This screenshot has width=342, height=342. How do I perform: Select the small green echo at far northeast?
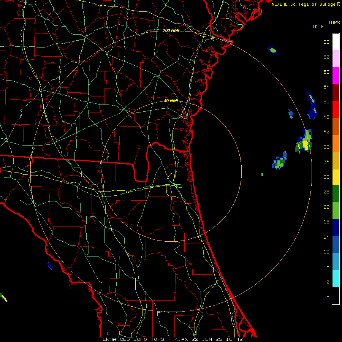(272, 50)
